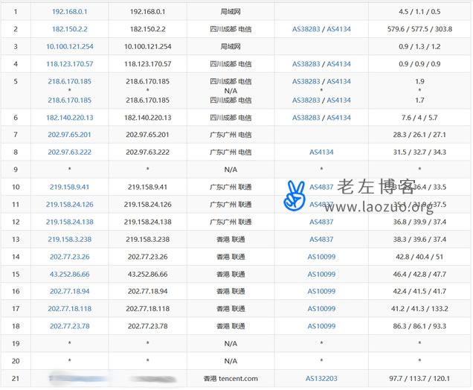Click latency cell 0.9 / 1.3 / 1.2
473x390 pixels.
coord(419,46)
